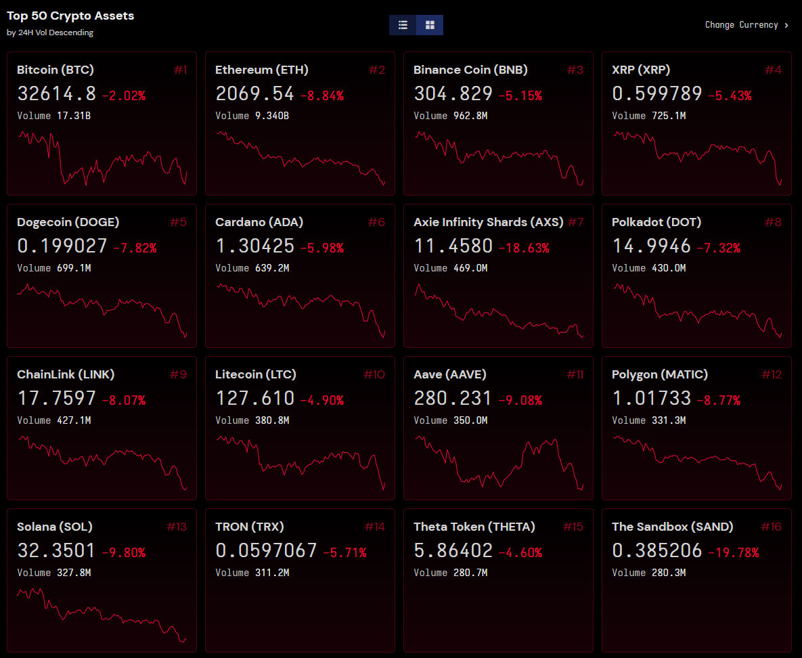This screenshot has height=658, width=802.
Task: Click the -19.78% change on SAND
Action: pyautogui.click(x=734, y=552)
